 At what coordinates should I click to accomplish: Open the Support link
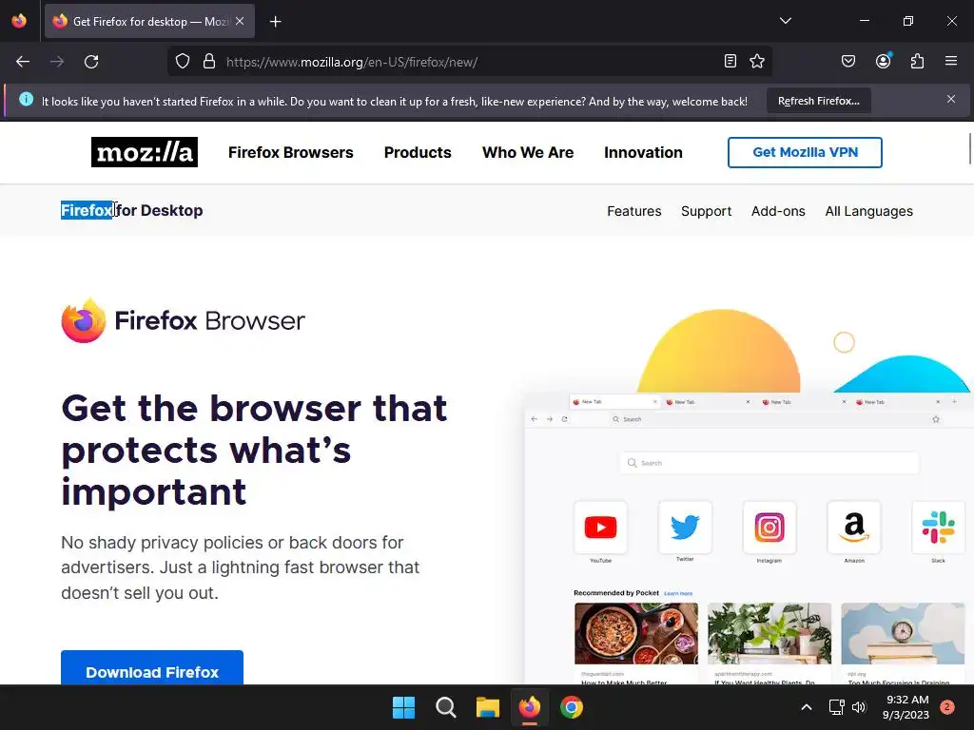[x=707, y=211]
